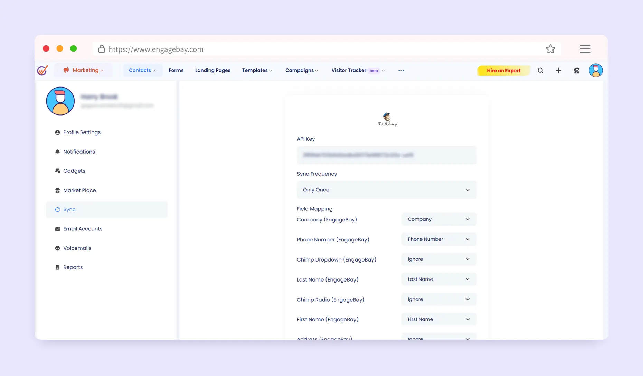Click the Reports document icon
The height and width of the screenshot is (376, 643).
57,267
